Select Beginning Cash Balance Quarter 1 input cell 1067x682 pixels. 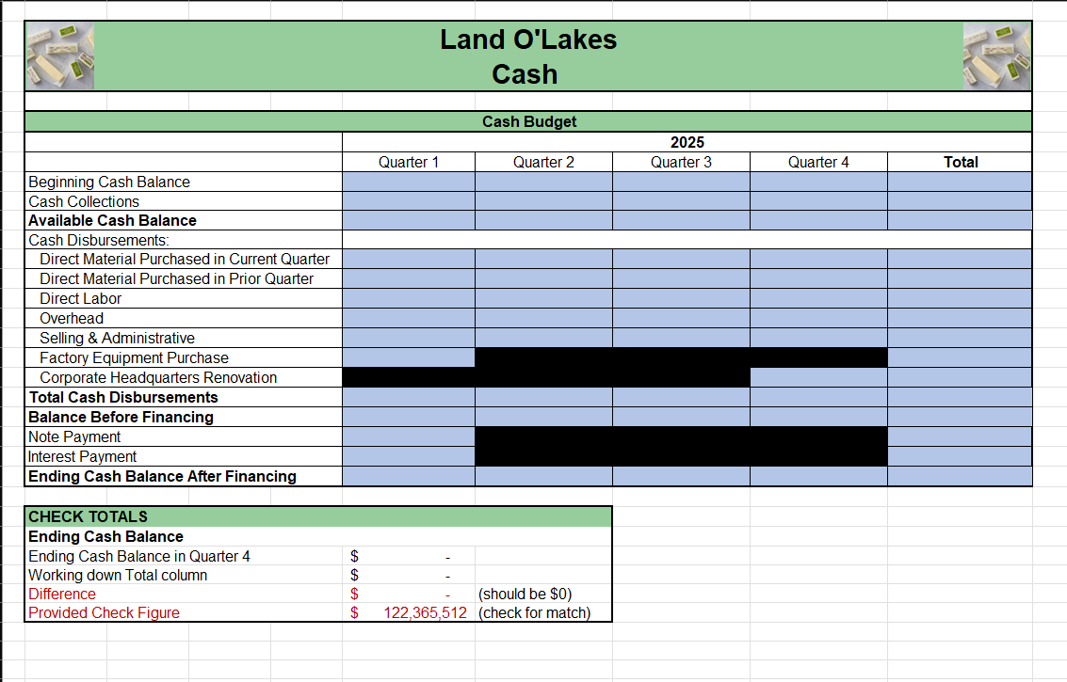[409, 182]
